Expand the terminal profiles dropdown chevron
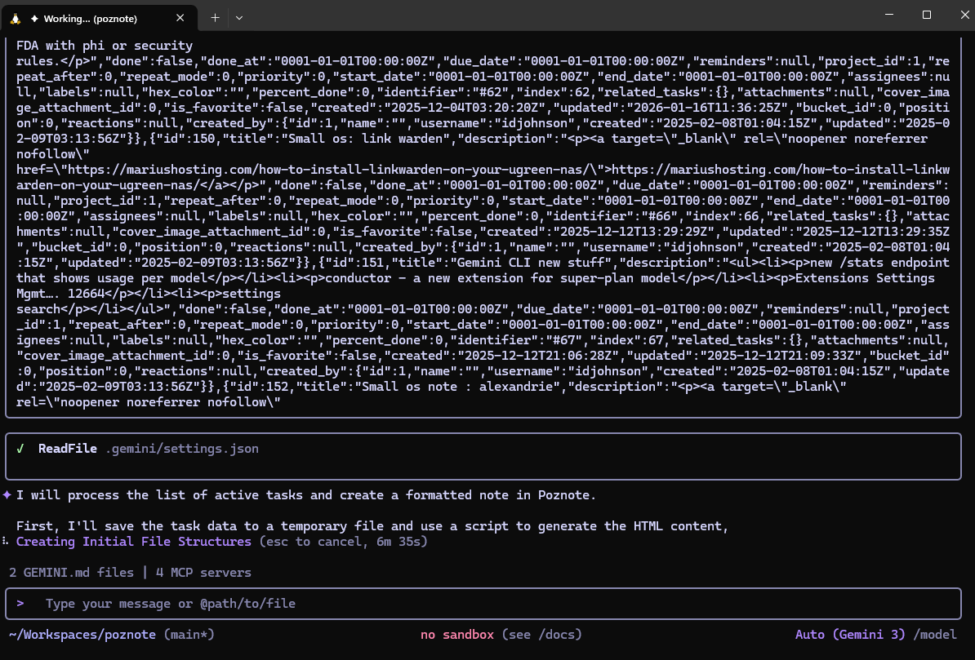Image resolution: width=975 pixels, height=660 pixels. (239, 17)
